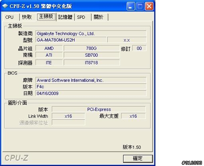
Task: Switch to the CPU tab
Action: (11, 17)
